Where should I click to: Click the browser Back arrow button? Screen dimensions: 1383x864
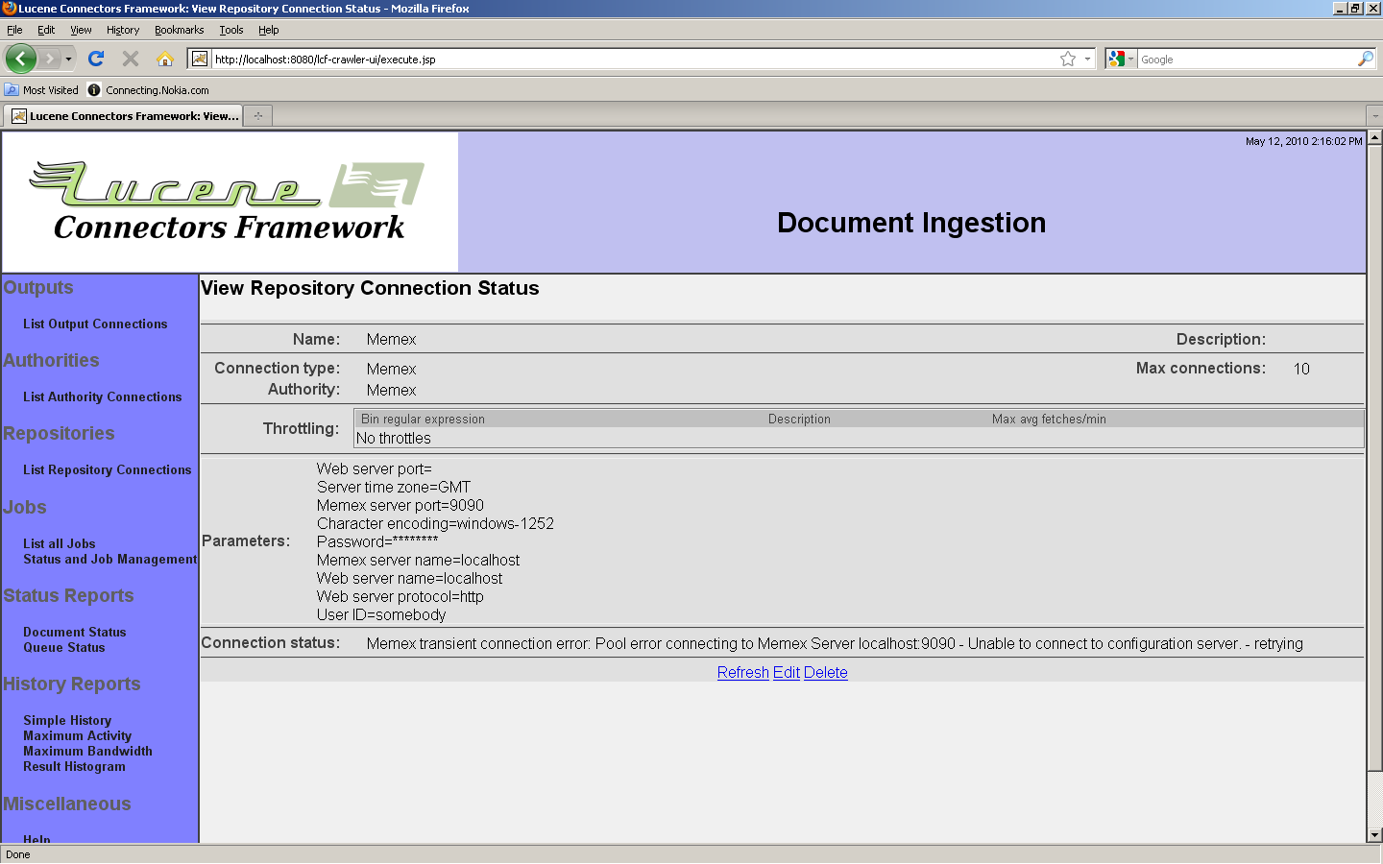click(x=20, y=59)
